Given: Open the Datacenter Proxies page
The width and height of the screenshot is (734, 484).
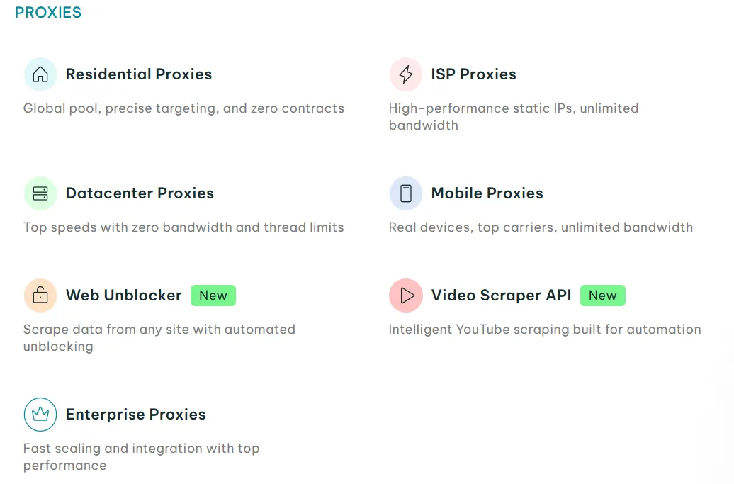Looking at the screenshot, I should pyautogui.click(x=141, y=193).
